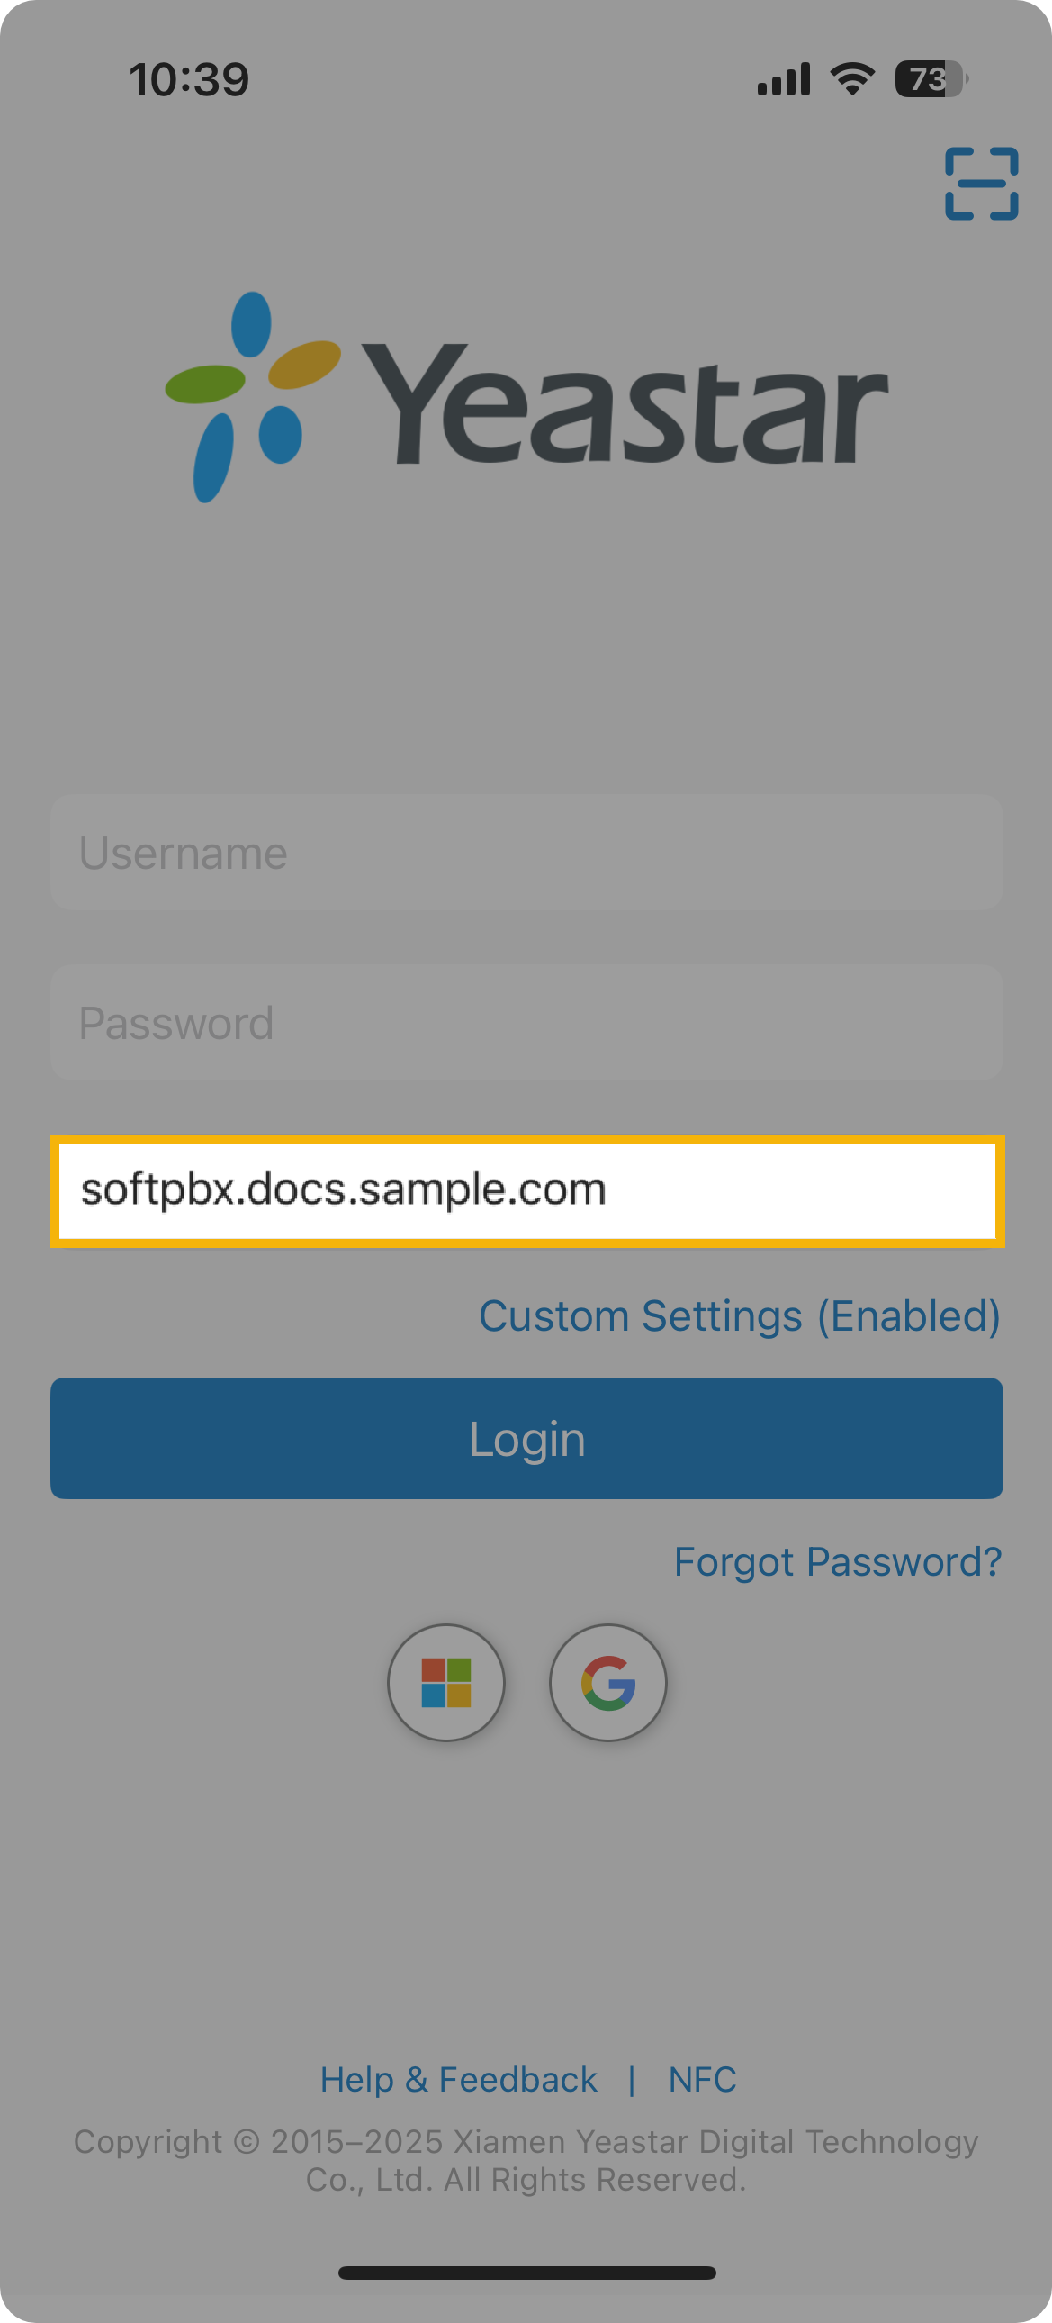The width and height of the screenshot is (1052, 2323).
Task: Tap the QR code scan icon
Action: (x=981, y=183)
